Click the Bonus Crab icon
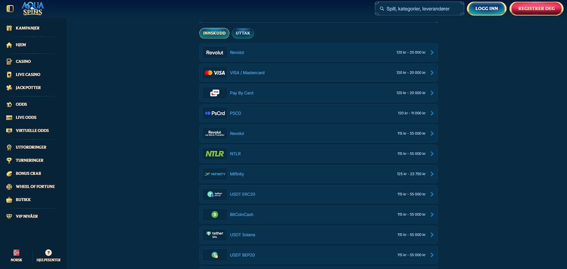Image resolution: width=567 pixels, height=269 pixels. [9, 174]
